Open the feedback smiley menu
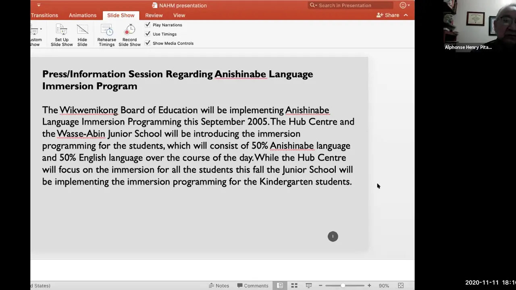 (x=405, y=5)
